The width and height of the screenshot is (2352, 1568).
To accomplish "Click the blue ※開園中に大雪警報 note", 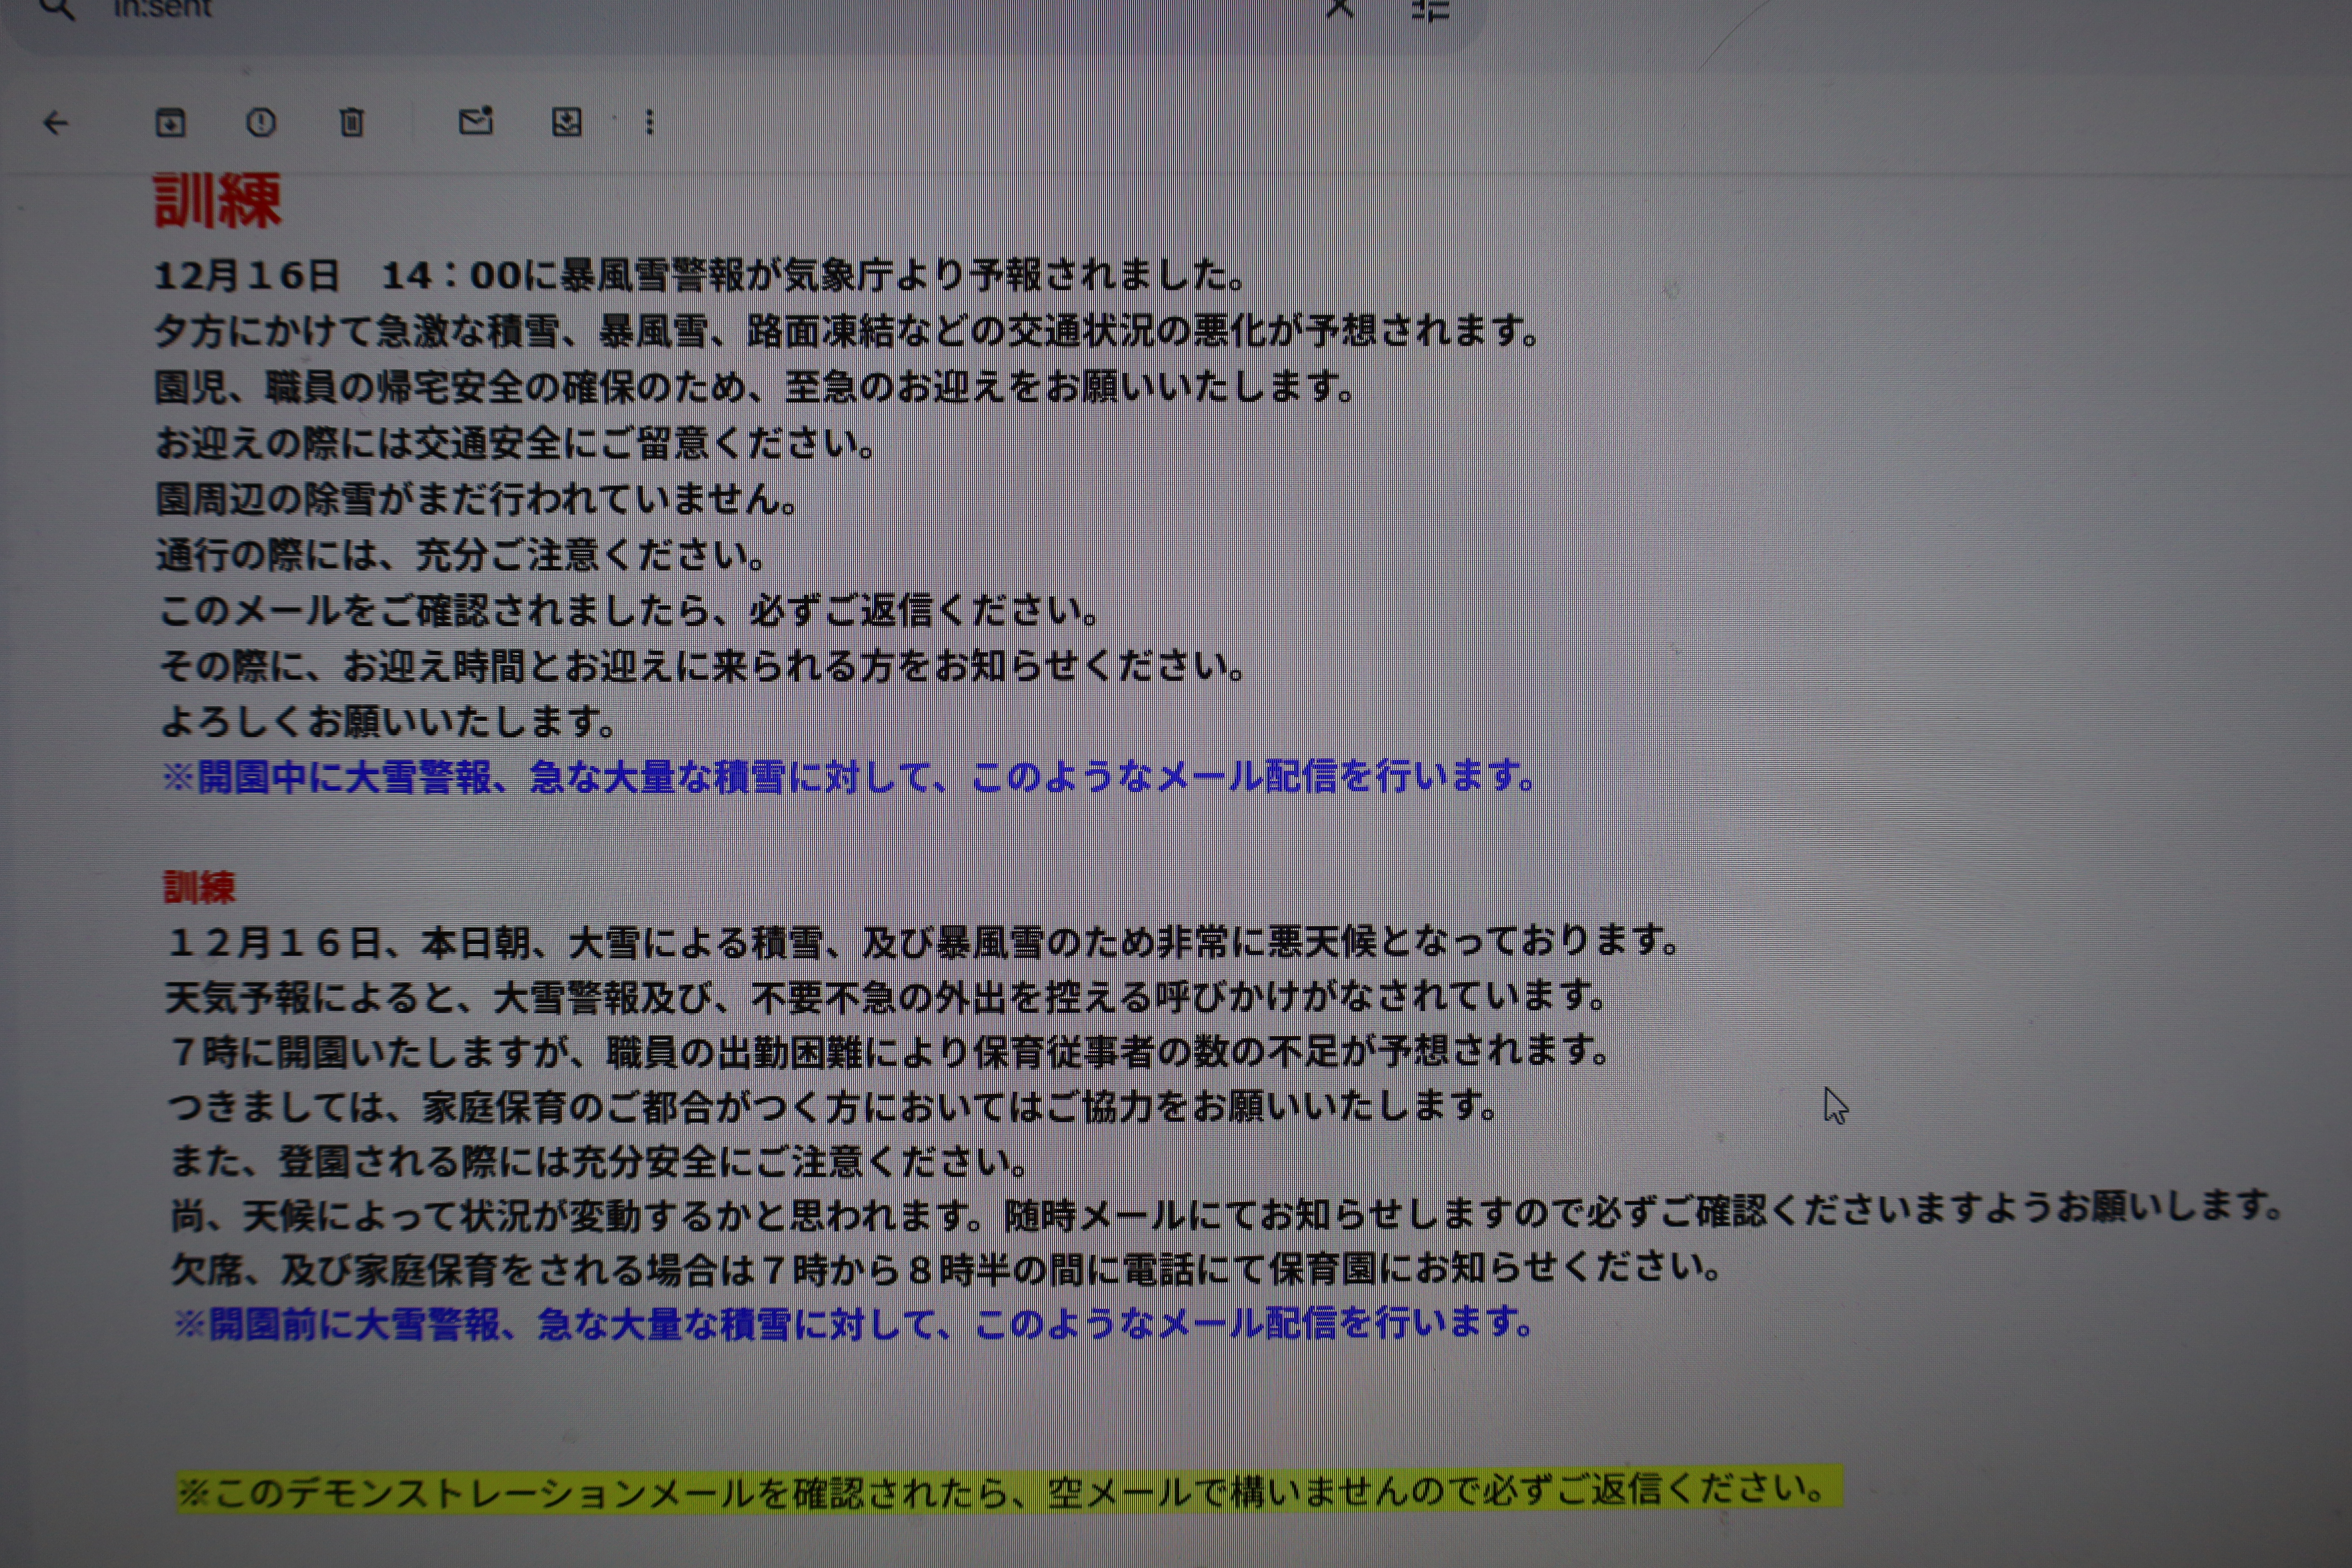I will (848, 777).
